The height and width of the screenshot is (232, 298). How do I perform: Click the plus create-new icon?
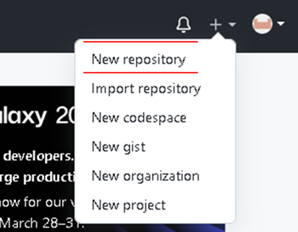(215, 24)
